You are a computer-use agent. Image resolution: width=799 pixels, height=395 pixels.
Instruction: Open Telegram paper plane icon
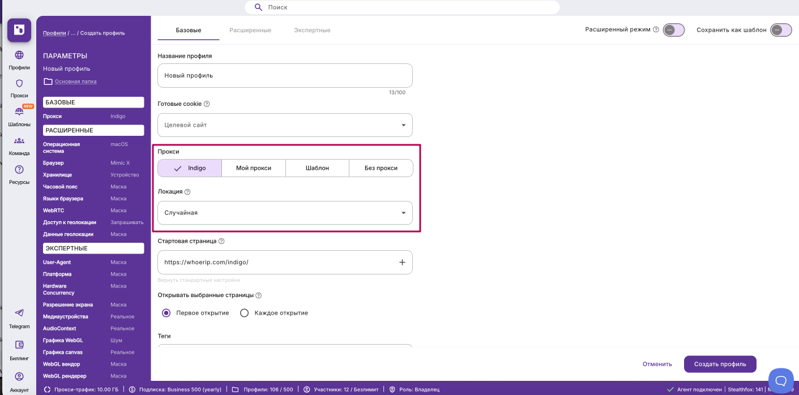(19, 313)
